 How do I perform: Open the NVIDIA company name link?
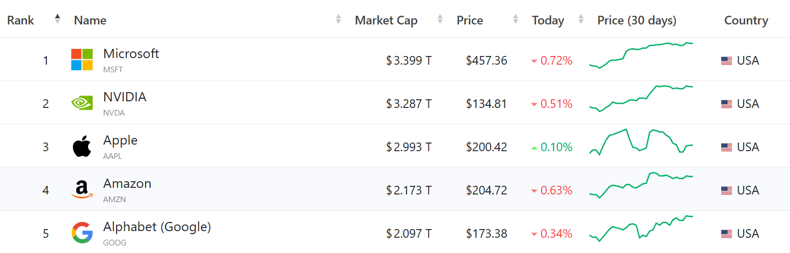[x=125, y=97]
